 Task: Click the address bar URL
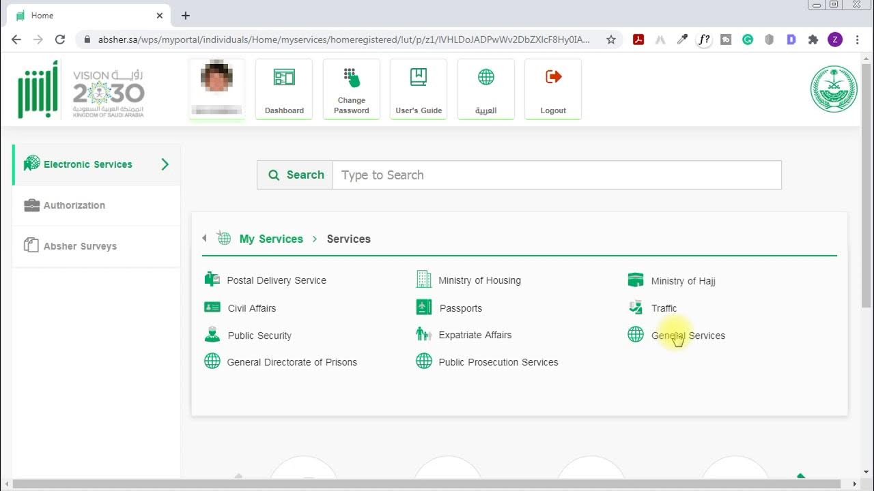click(344, 40)
